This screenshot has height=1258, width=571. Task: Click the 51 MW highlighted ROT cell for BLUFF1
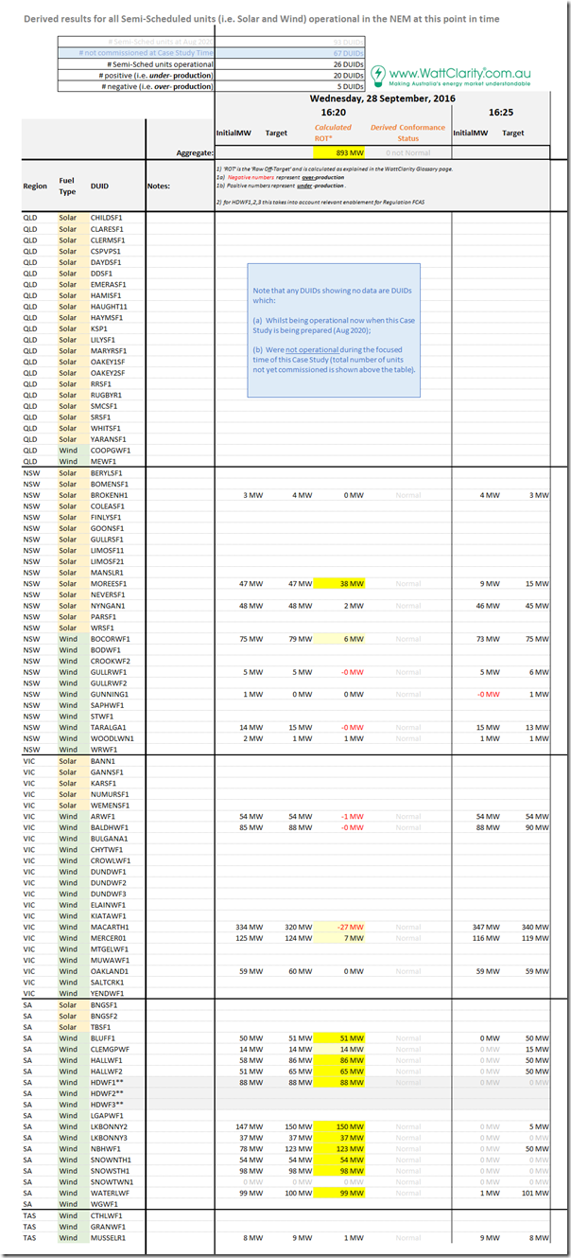tap(338, 1037)
